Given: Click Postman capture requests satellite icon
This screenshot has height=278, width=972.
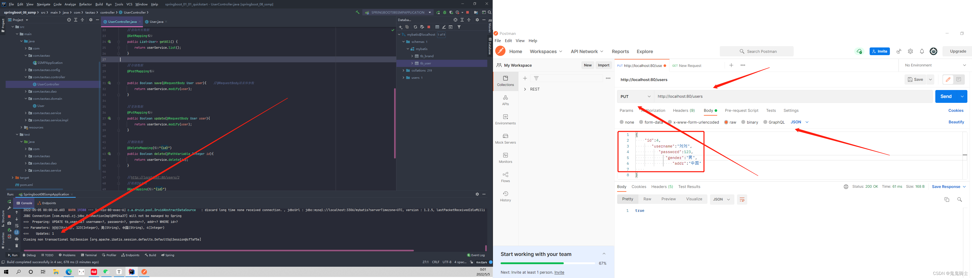Looking at the screenshot, I should pyautogui.click(x=899, y=51).
